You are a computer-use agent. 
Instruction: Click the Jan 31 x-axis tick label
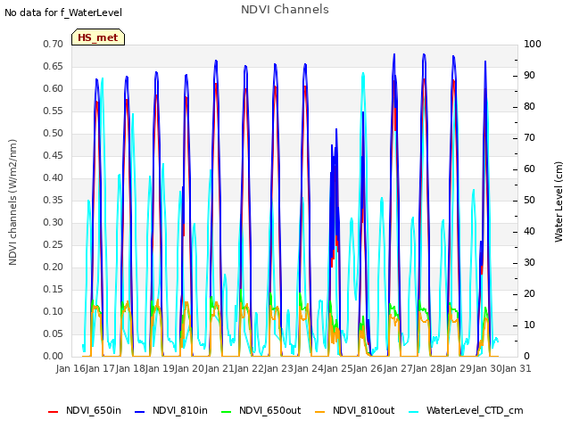click(x=517, y=368)
